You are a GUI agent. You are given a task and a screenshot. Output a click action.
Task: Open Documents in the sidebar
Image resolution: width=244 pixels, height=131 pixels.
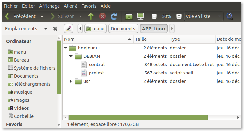pos(23,76)
